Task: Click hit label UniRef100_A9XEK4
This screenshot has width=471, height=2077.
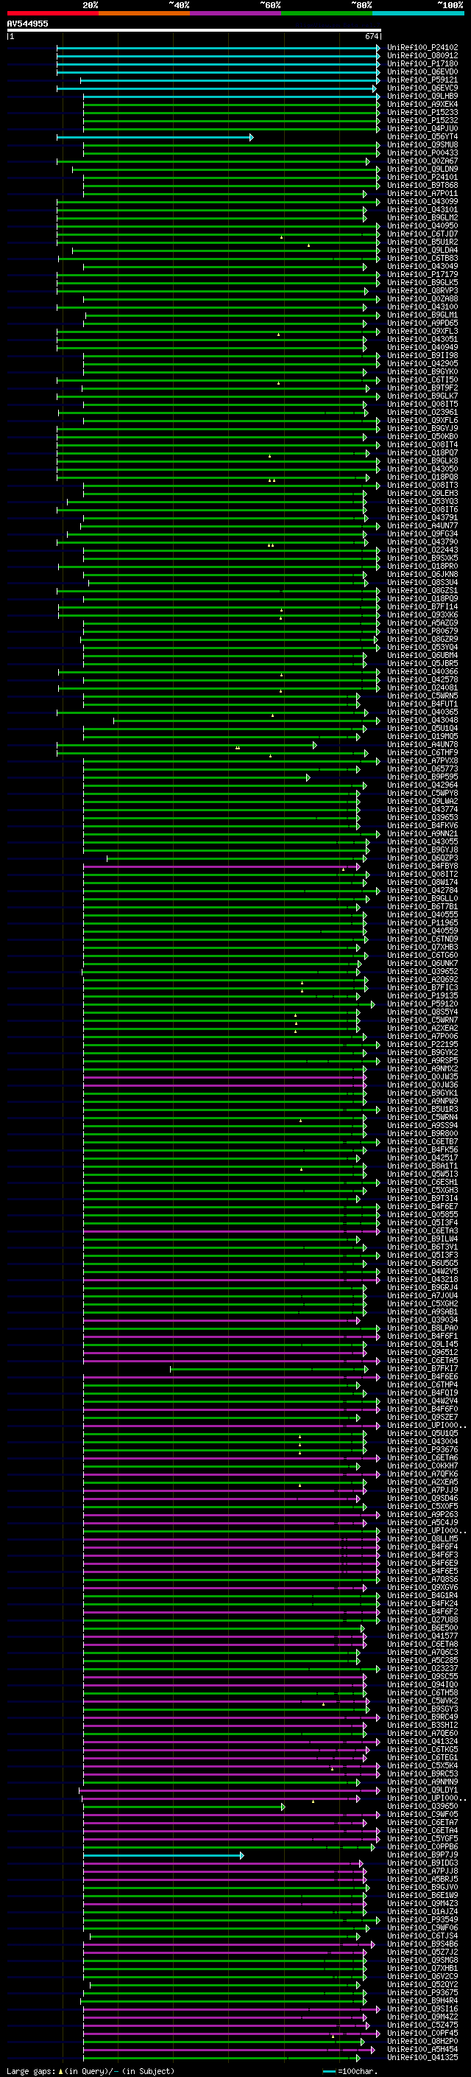Action: [422, 104]
